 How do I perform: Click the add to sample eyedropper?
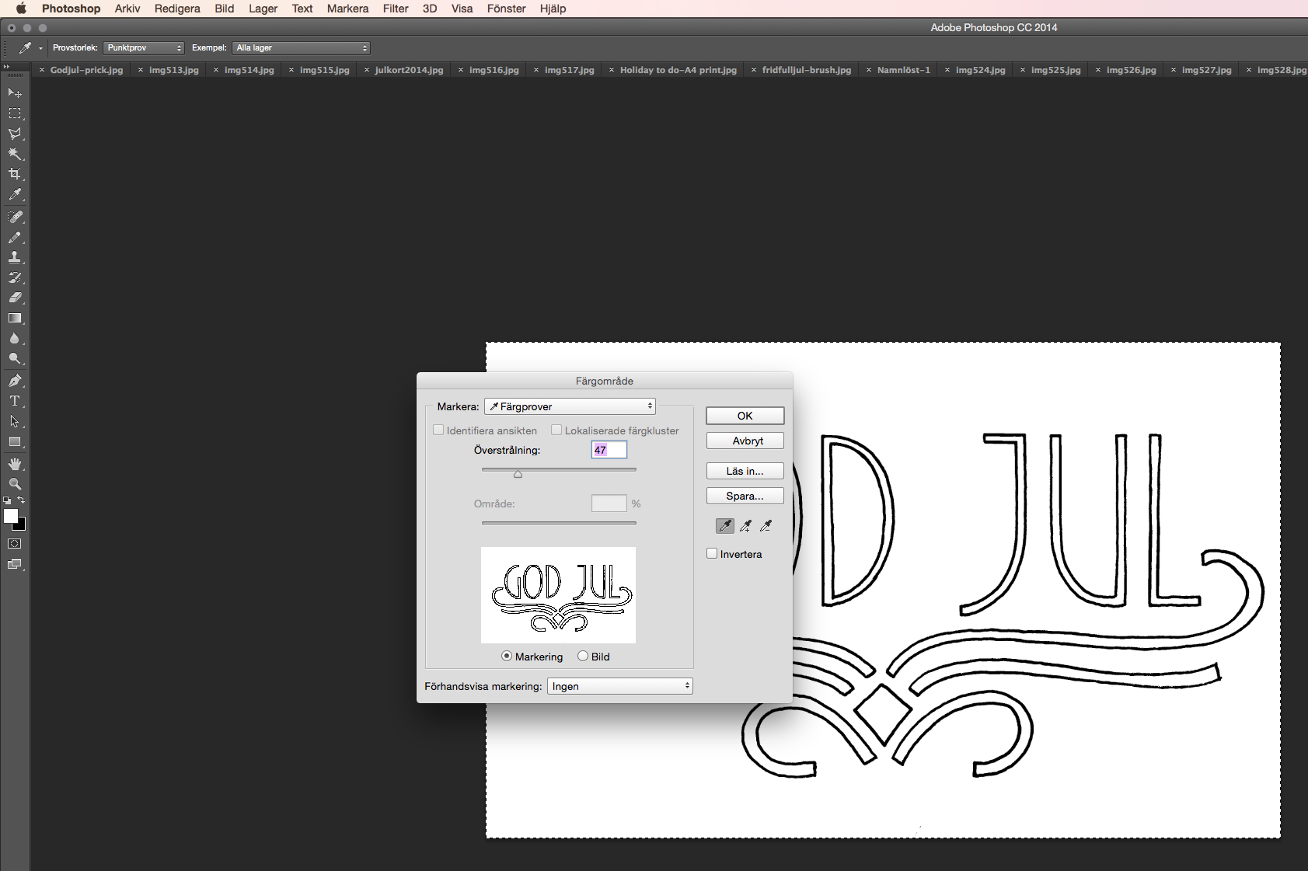pos(745,526)
